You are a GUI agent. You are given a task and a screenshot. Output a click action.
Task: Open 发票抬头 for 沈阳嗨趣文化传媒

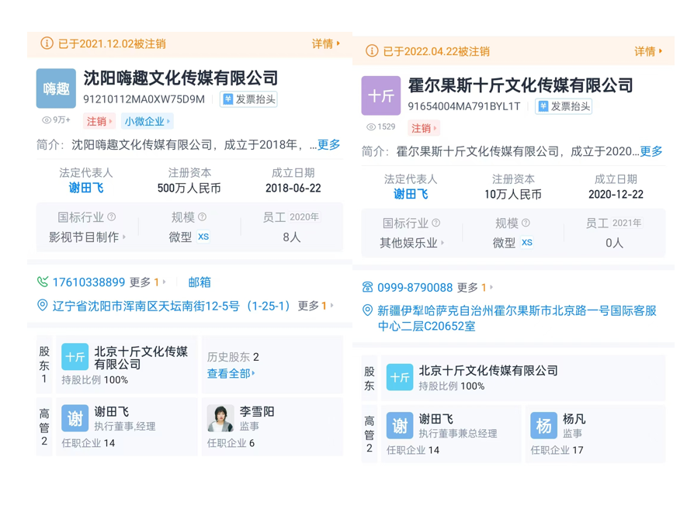coord(248,99)
